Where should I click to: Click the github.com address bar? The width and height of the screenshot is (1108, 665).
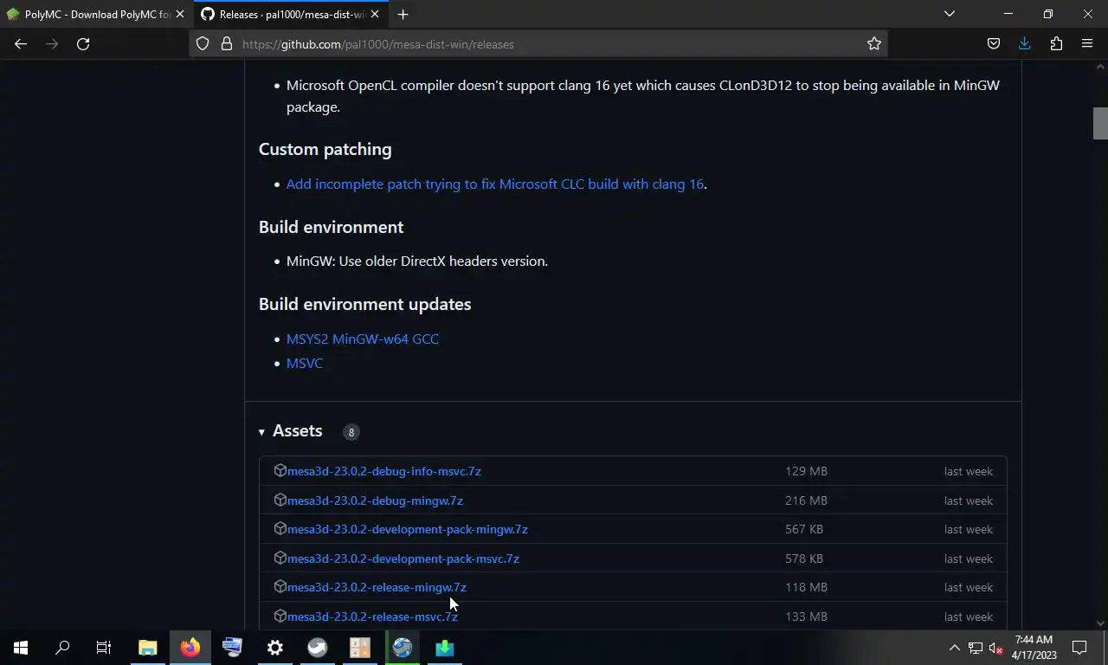click(x=537, y=44)
